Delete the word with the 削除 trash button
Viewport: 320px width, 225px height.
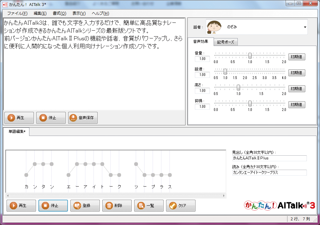[117, 205]
